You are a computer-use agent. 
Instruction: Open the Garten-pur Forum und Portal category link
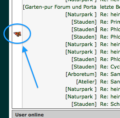pos(60,7)
